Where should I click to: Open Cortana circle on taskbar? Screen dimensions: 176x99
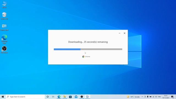pyautogui.click(x=48, y=97)
